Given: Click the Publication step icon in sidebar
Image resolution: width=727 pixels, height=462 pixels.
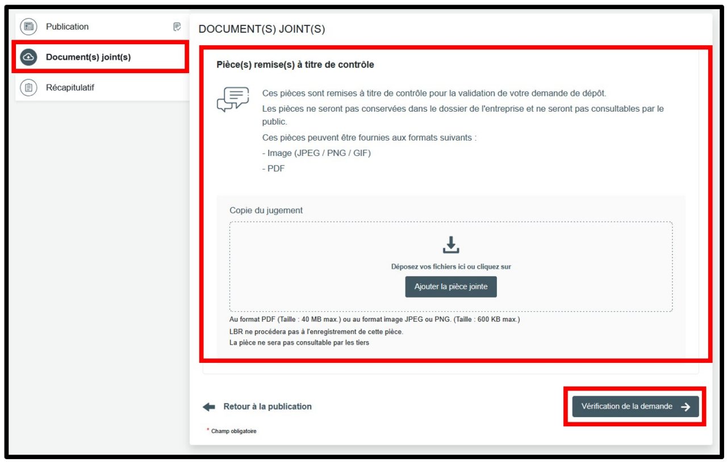Looking at the screenshot, I should click(x=28, y=27).
